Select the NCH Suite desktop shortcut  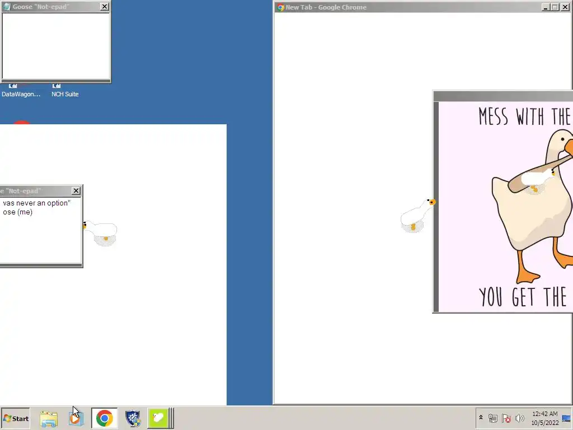[65, 91]
